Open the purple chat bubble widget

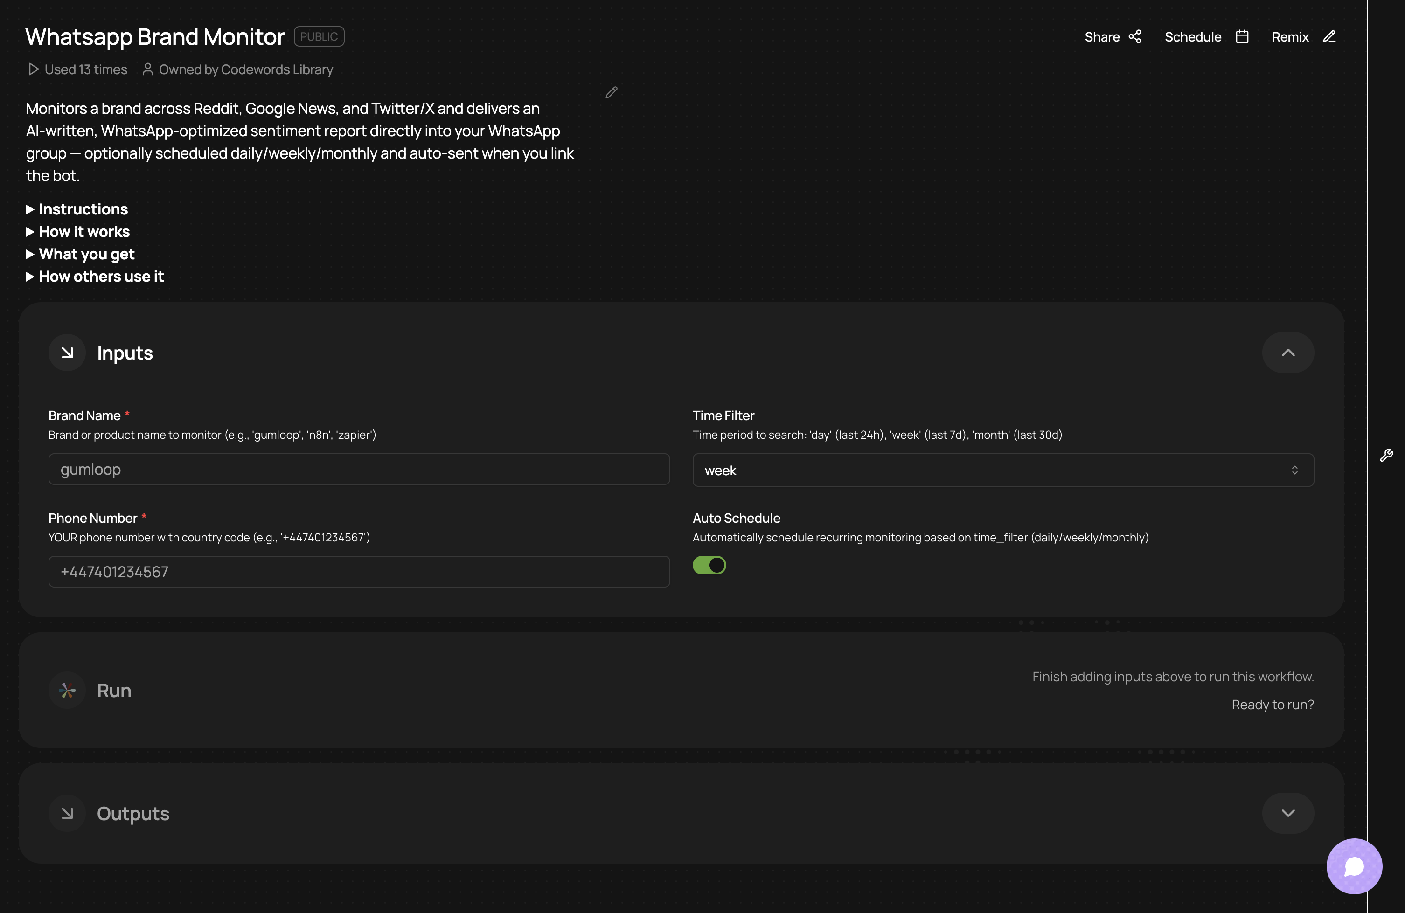point(1354,866)
